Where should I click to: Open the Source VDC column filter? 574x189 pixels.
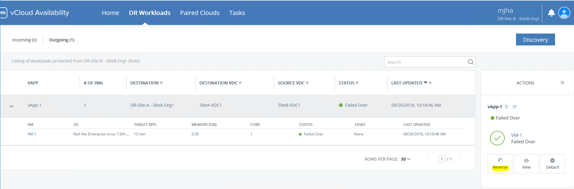click(307, 83)
